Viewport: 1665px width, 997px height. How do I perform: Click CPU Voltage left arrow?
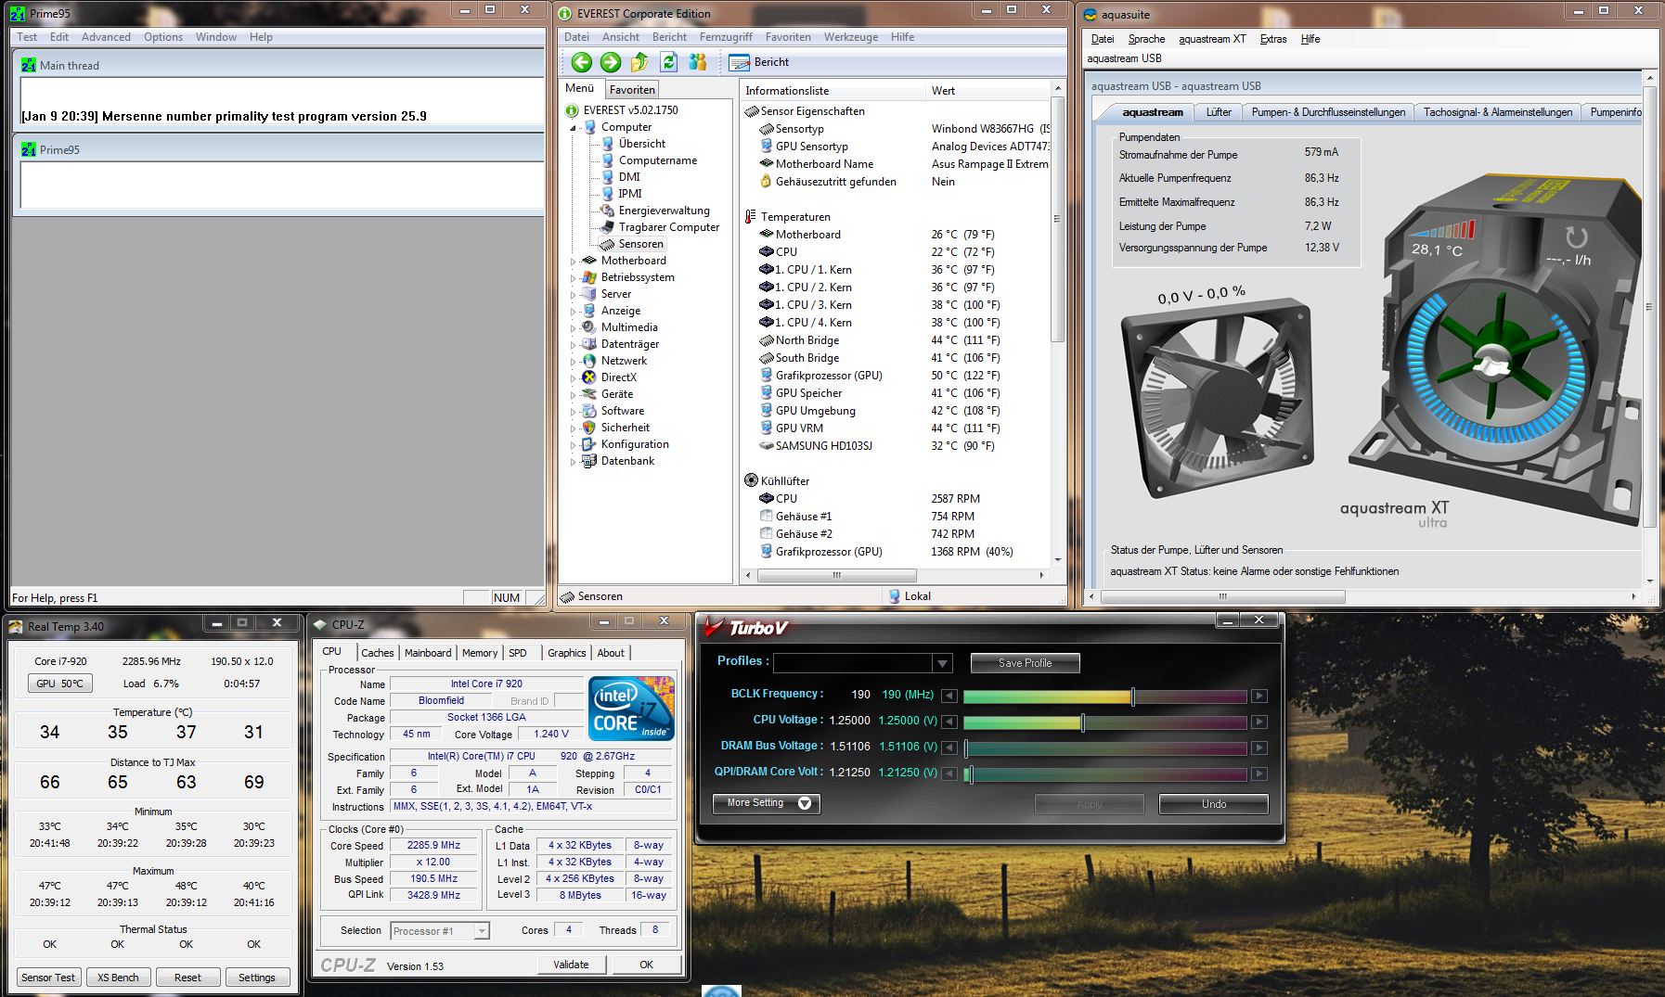coord(949,722)
